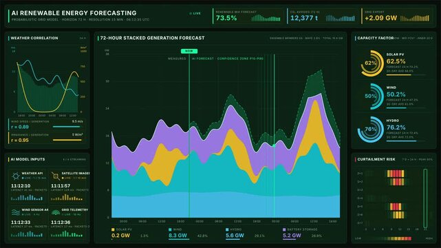Click the Weather API sun icon
Screen dimensions: 441x248
[x=16, y=176]
